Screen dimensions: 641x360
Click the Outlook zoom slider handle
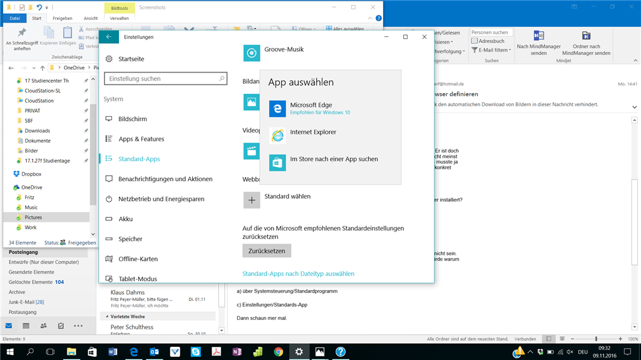596,339
